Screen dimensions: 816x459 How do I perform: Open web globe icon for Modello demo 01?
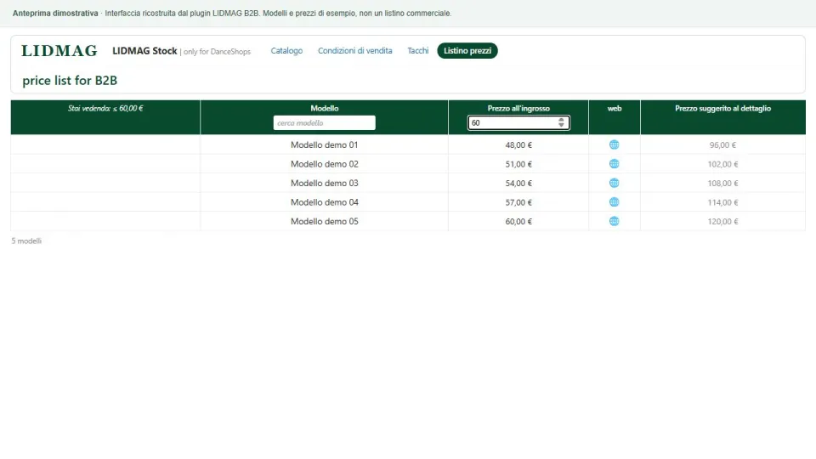(614, 144)
